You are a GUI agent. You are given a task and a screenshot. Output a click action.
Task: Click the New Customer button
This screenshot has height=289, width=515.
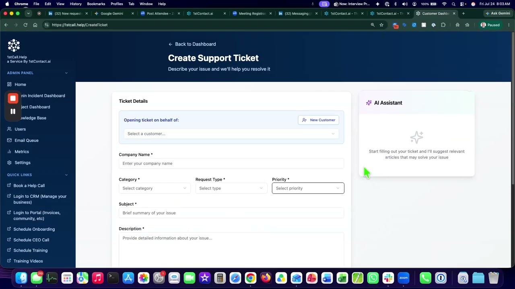[x=319, y=120]
